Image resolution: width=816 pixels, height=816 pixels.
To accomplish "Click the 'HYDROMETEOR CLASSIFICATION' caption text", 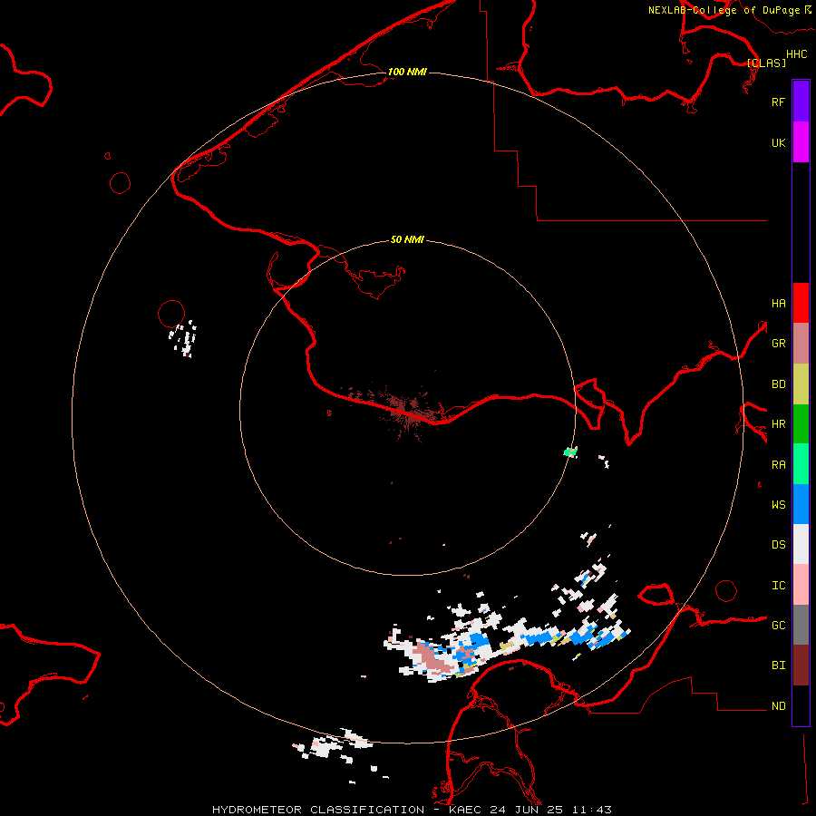I will point(318,810).
